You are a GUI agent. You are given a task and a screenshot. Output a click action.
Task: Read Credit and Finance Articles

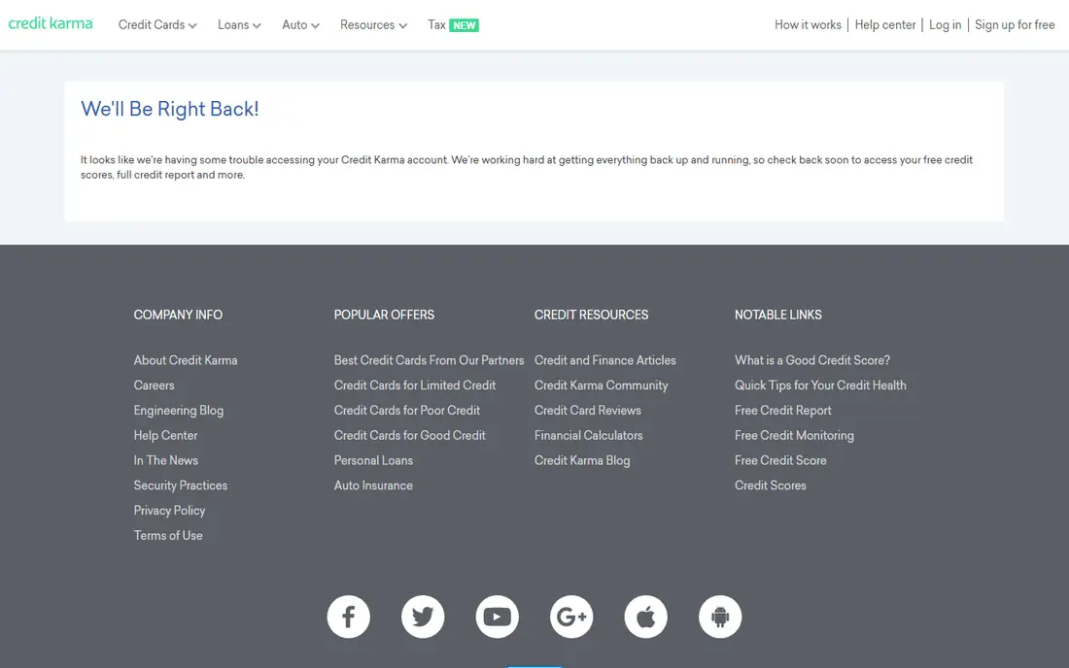point(605,360)
